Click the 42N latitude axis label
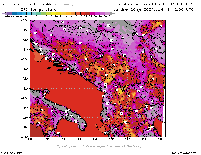This screenshot has width=201, height=155. (x=25, y=88)
